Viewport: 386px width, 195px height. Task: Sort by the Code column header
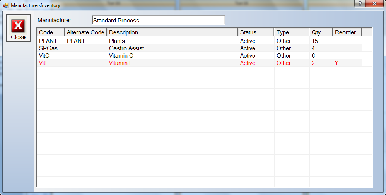(x=50, y=32)
